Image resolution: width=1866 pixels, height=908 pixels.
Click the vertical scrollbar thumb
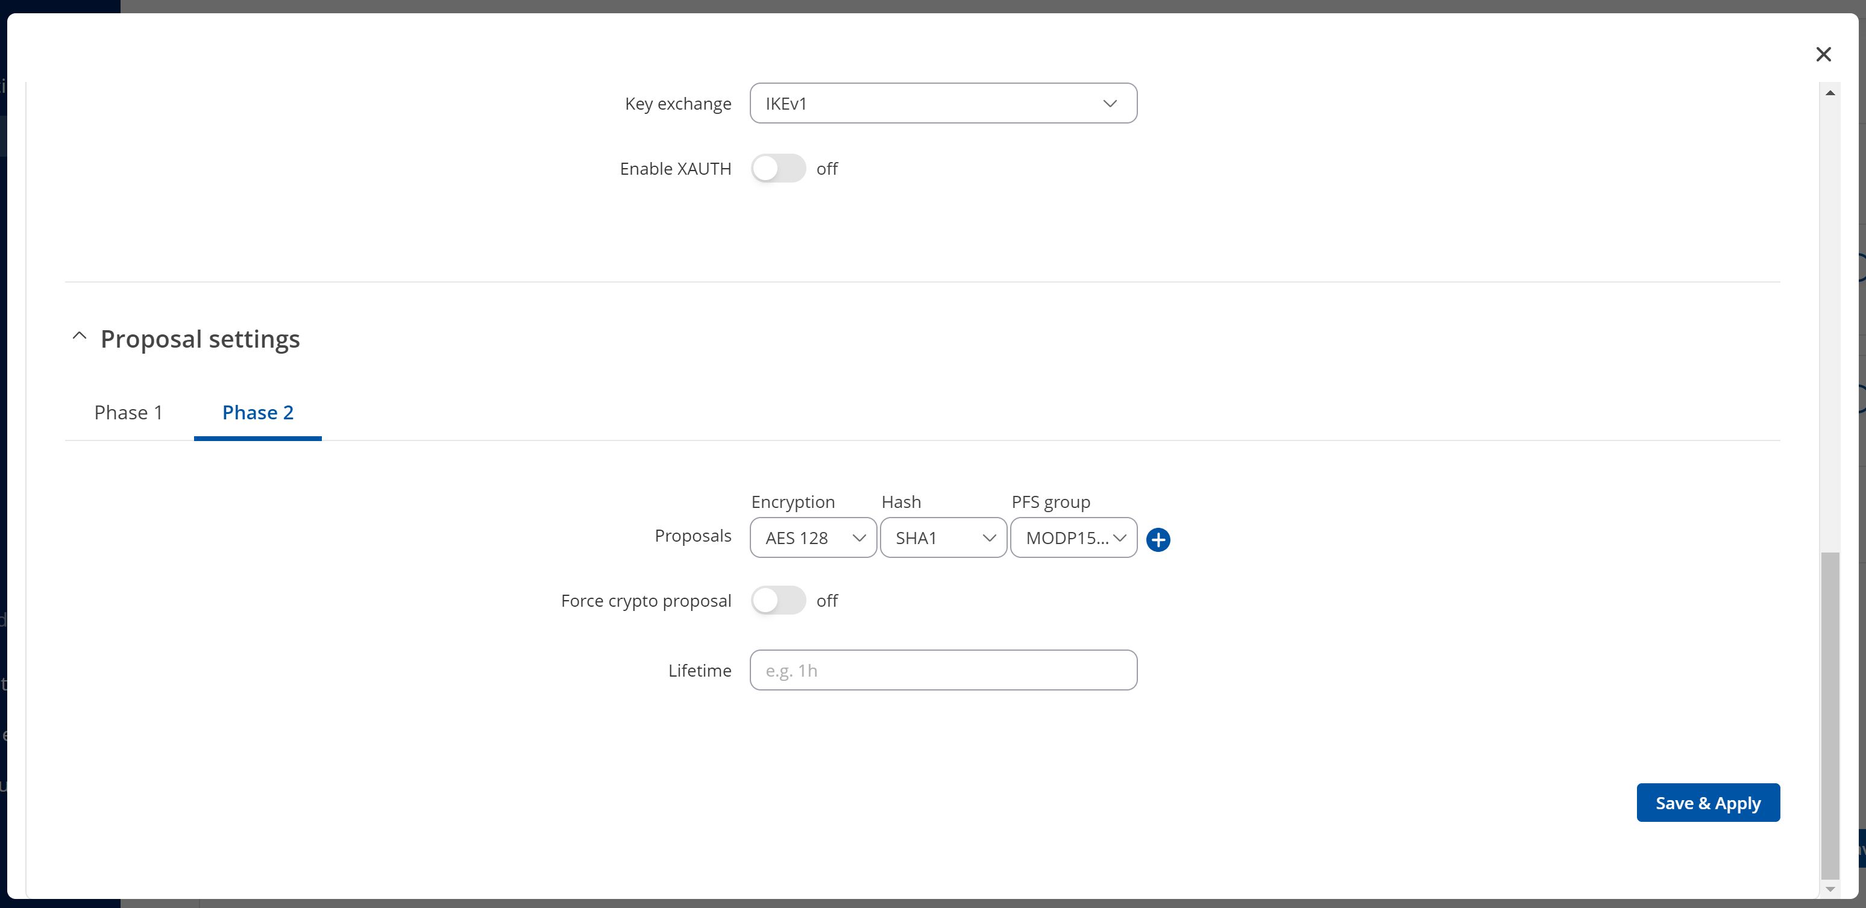1830,715
